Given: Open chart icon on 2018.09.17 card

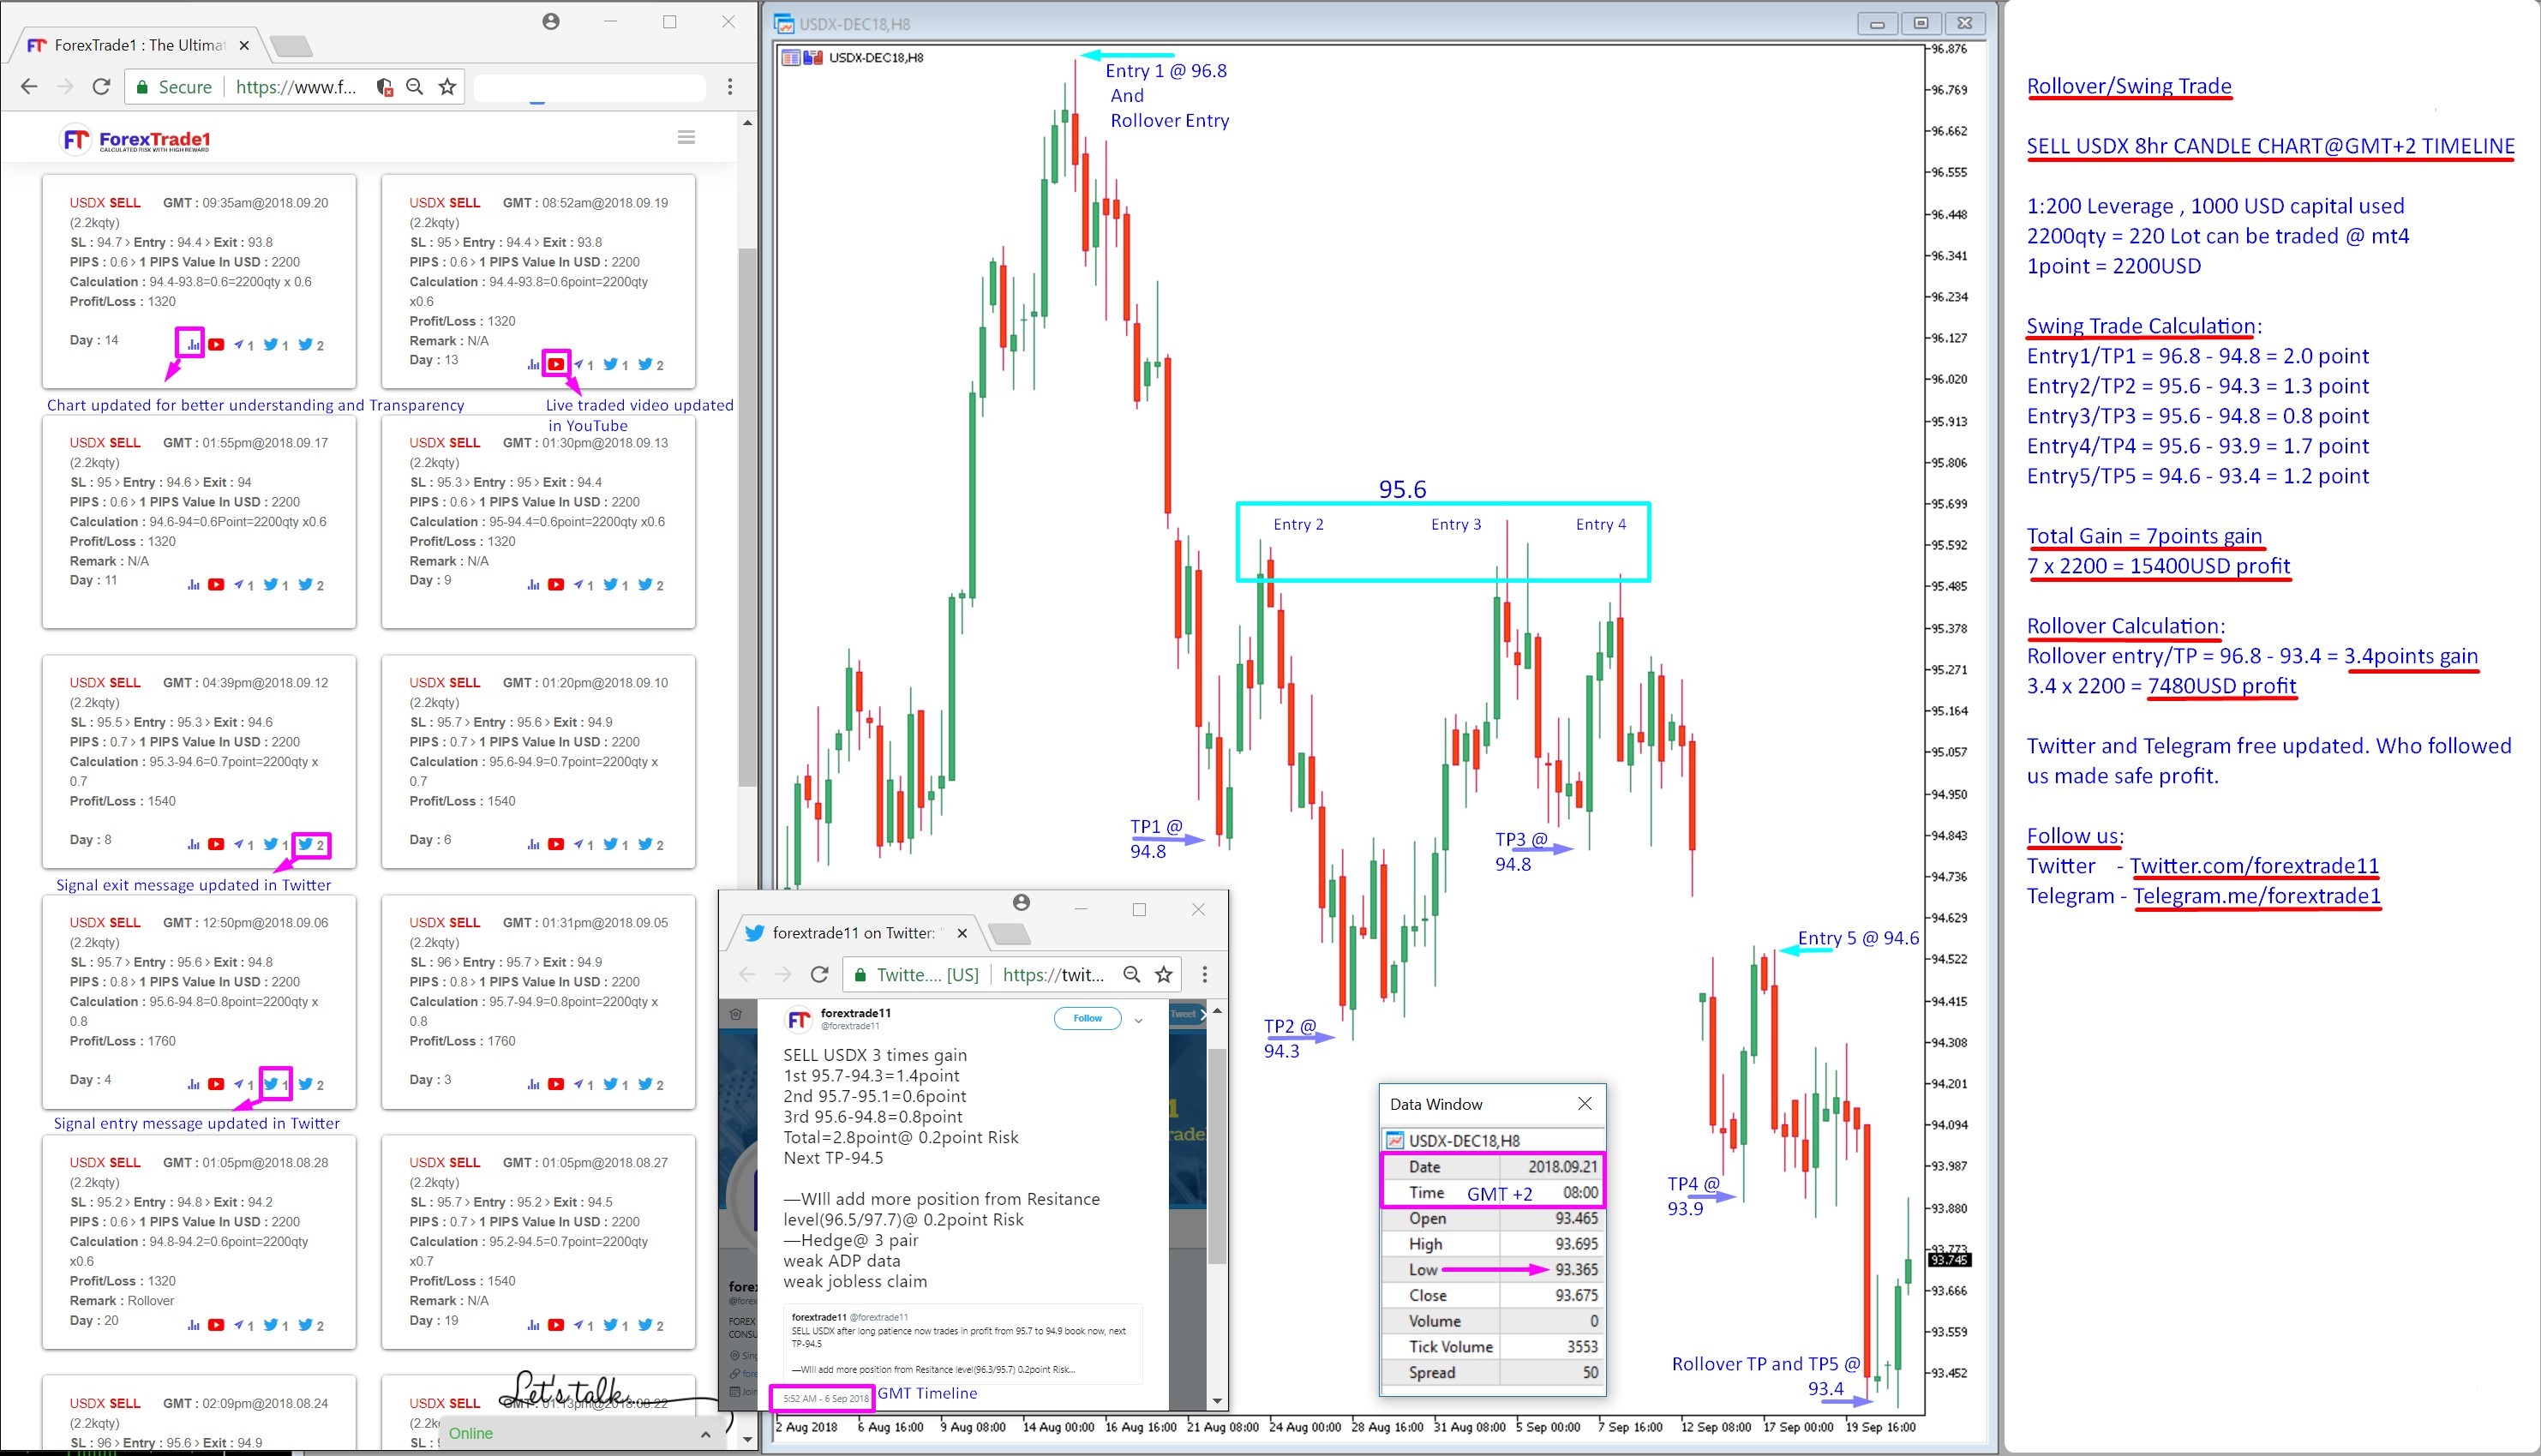Looking at the screenshot, I should click(193, 584).
